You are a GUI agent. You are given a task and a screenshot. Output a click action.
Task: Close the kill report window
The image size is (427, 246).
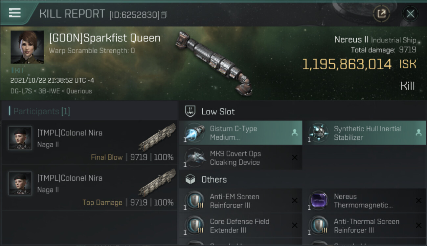pos(410,14)
